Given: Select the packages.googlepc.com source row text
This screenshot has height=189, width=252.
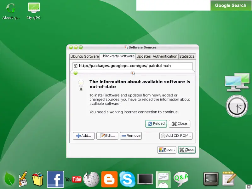Looking at the screenshot, I should click(x=125, y=66).
